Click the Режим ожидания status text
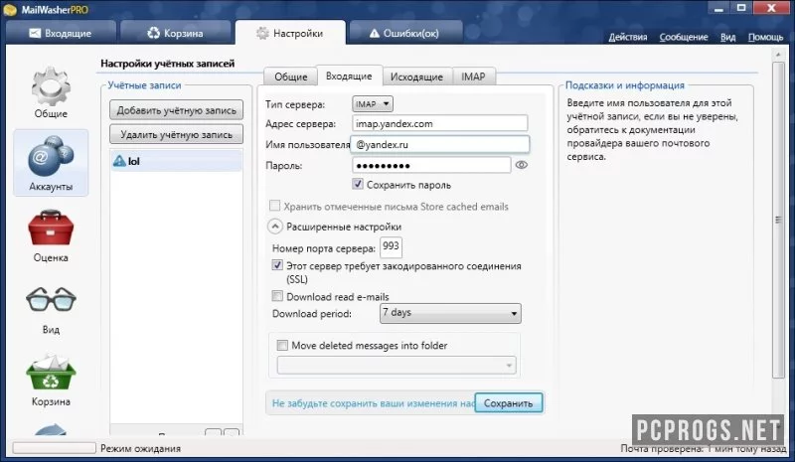Viewport: 795px width, 462px height. (140, 448)
